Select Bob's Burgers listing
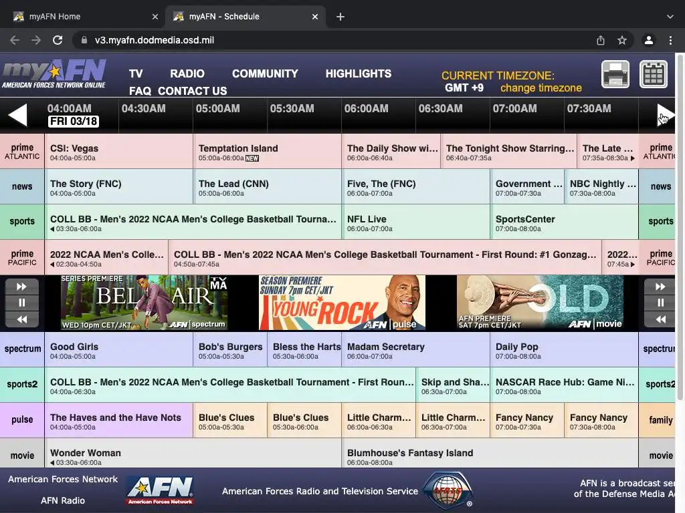 coord(230,349)
